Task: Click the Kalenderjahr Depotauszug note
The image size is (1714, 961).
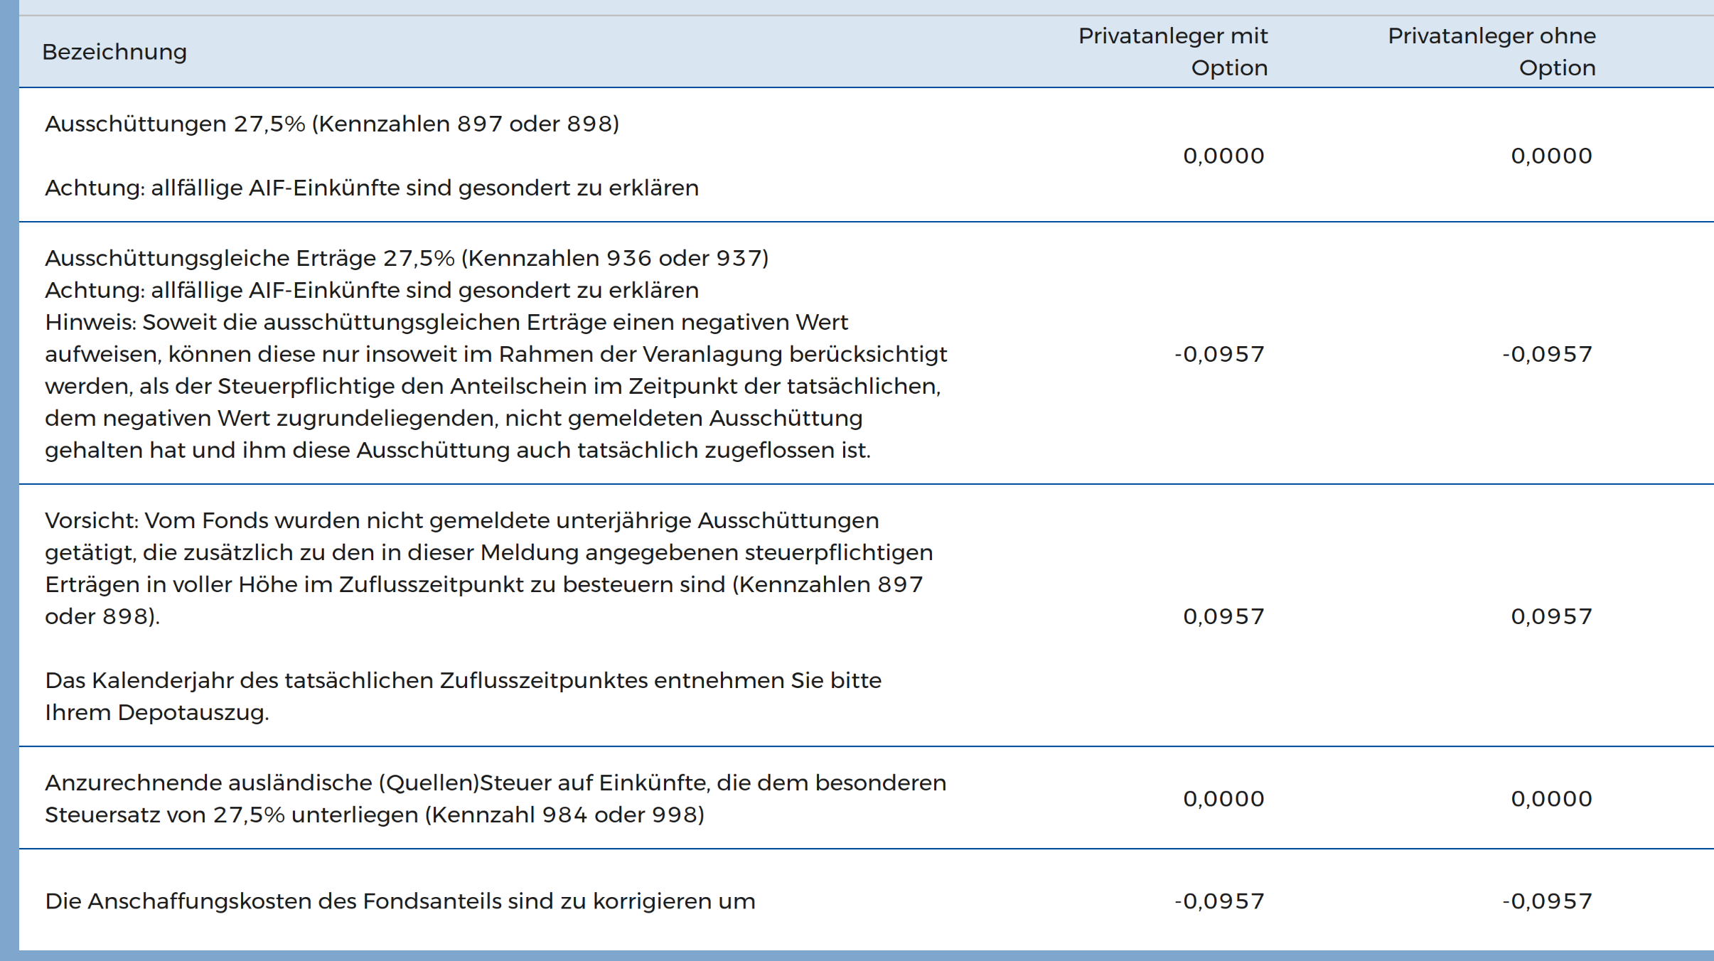Action: (463, 696)
